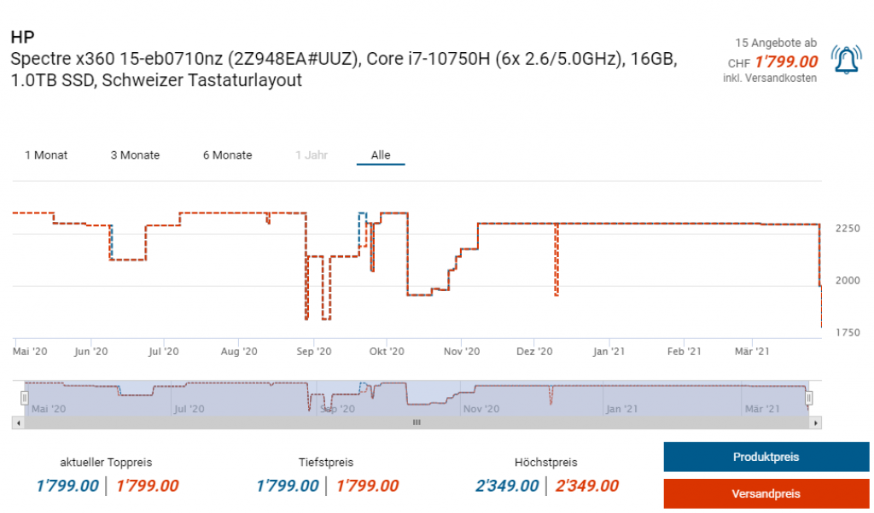
Task: Select the Alle range tab
Action: [x=381, y=155]
